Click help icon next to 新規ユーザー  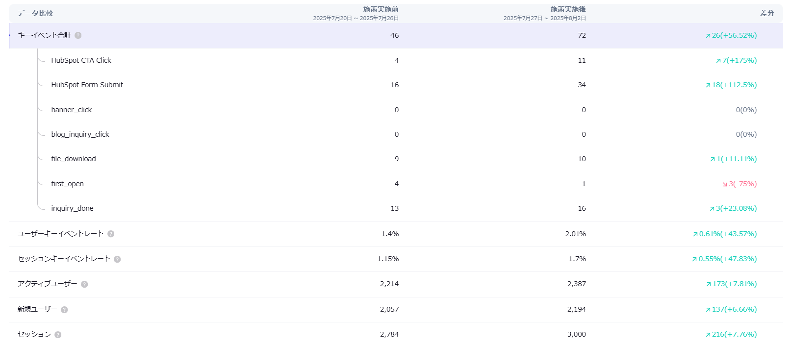click(x=64, y=310)
